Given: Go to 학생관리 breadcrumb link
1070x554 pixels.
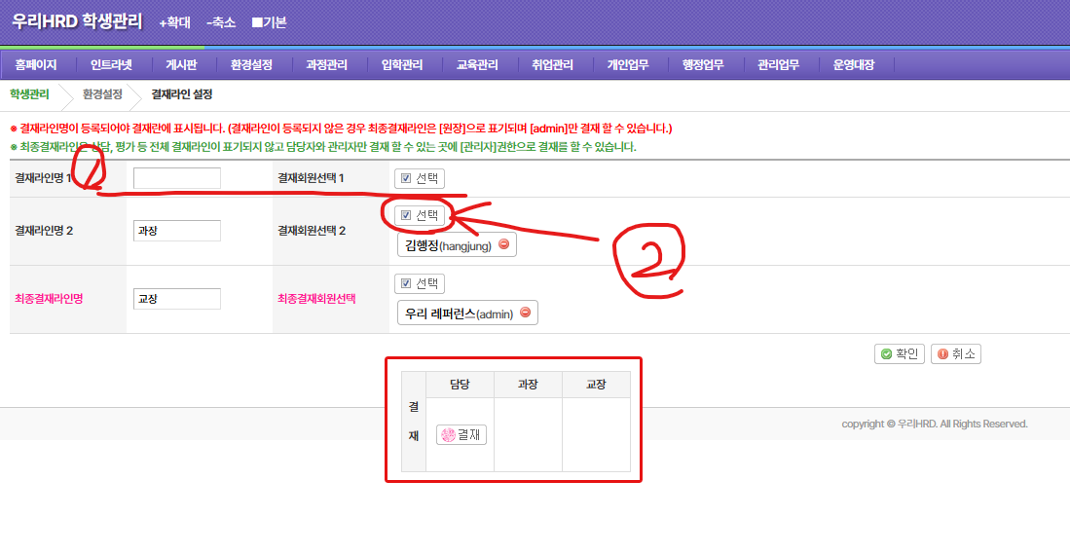Looking at the screenshot, I should (x=29, y=94).
